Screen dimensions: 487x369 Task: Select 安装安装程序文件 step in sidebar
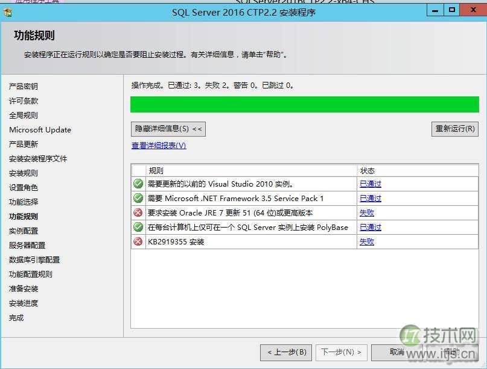[38, 159]
